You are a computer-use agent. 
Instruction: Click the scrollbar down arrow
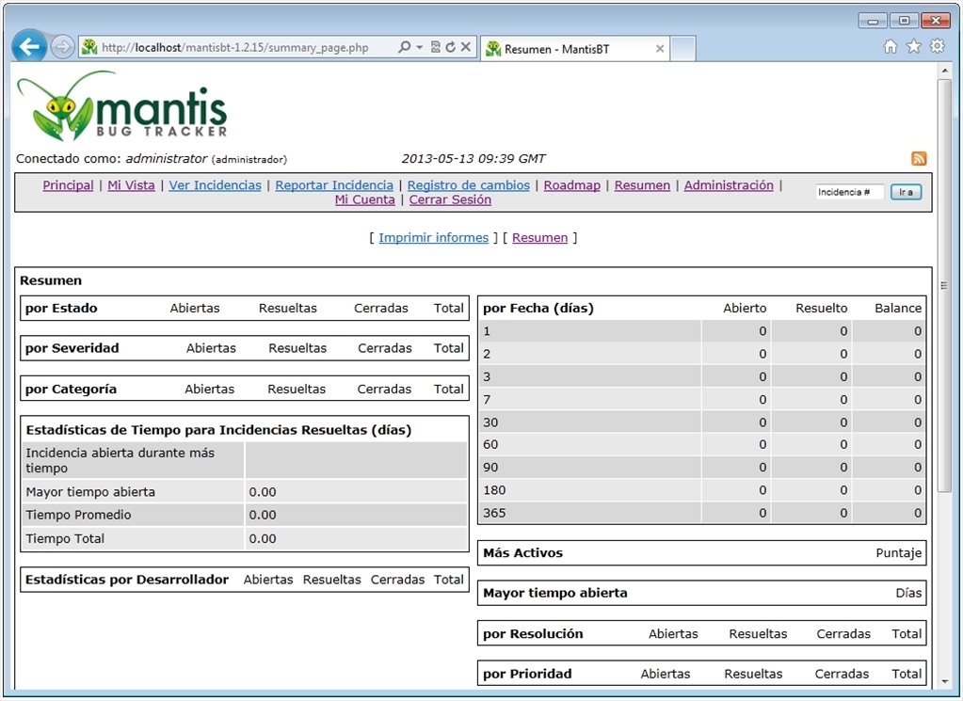pyautogui.click(x=944, y=682)
